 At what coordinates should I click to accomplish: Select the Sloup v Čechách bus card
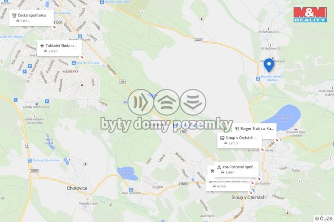click(240, 140)
